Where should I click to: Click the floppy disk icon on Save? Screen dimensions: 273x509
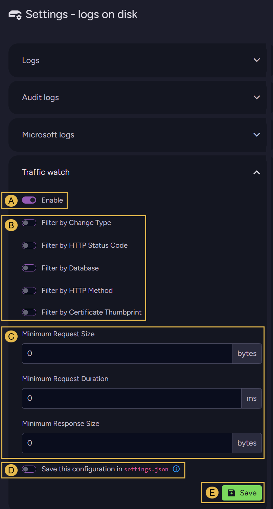point(231,493)
